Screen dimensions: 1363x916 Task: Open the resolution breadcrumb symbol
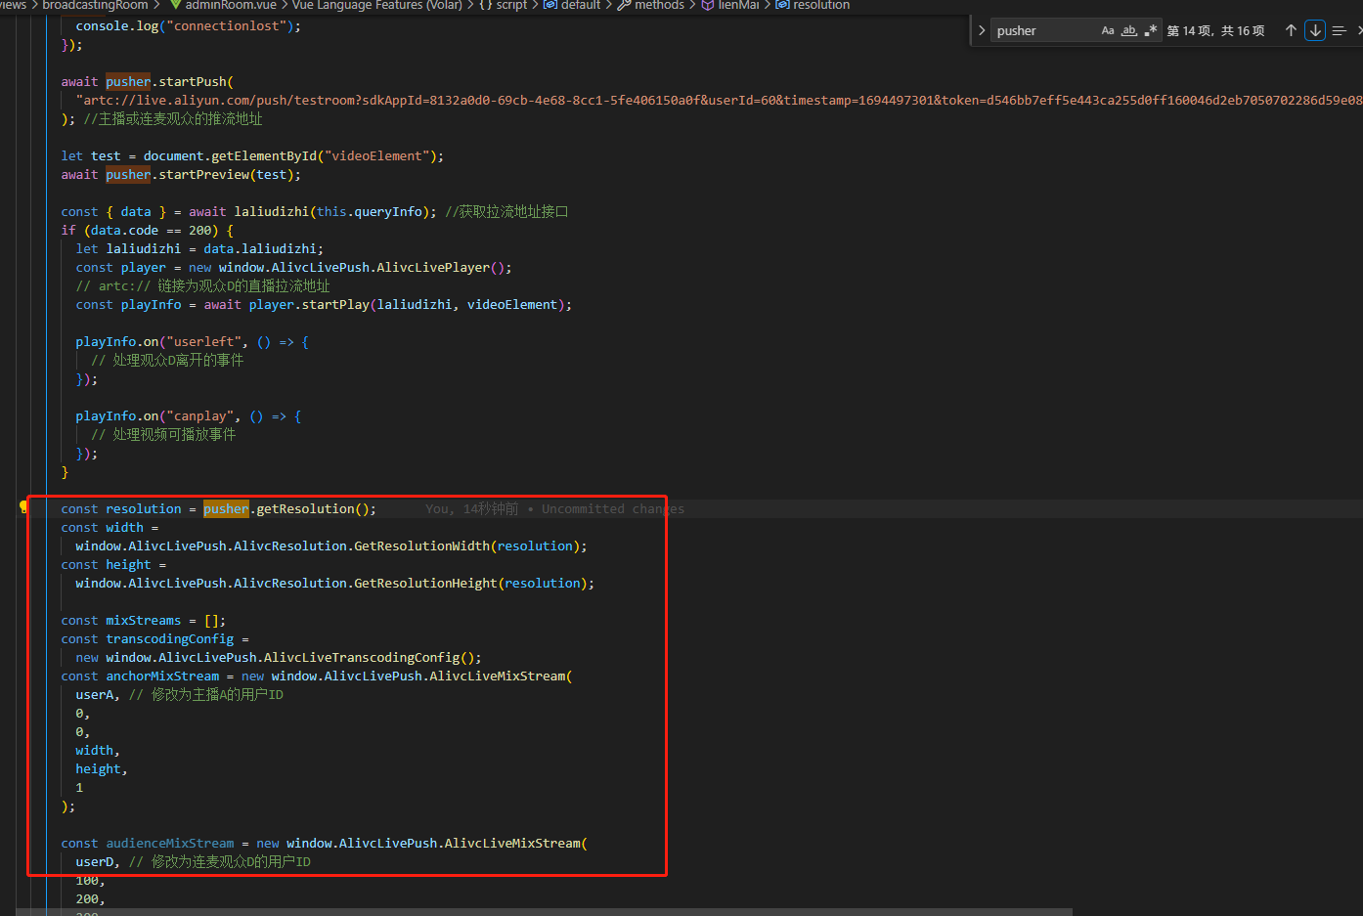coord(813,5)
